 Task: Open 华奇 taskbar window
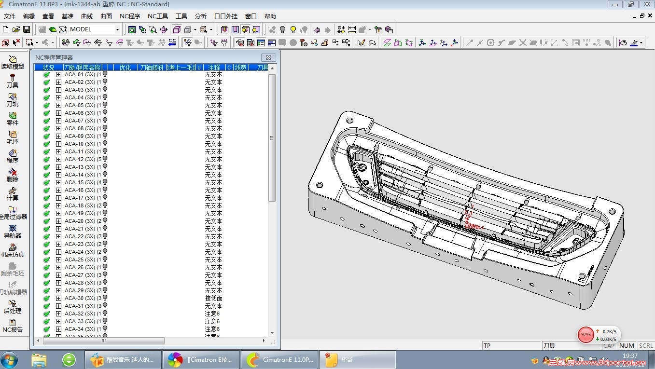click(x=357, y=360)
